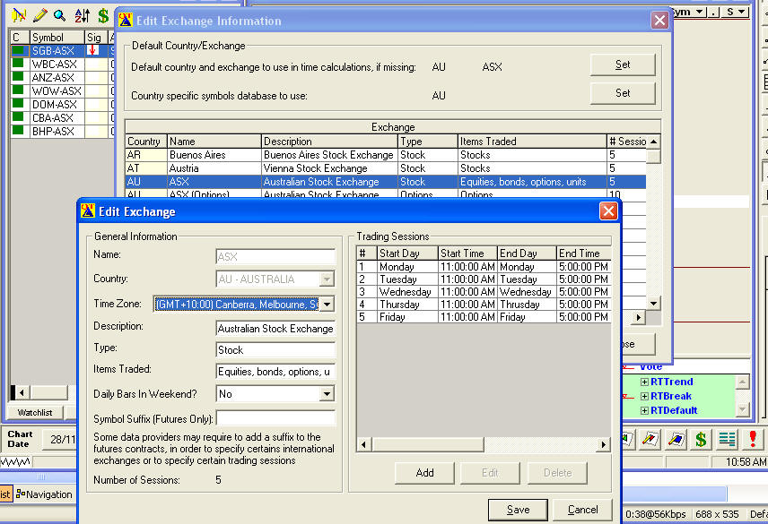Open the Sym dropdown in the top-right toolbar
The width and height of the screenshot is (768, 524).
(x=699, y=12)
